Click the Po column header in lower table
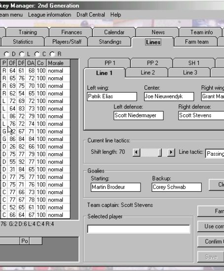 [x=25, y=241]
